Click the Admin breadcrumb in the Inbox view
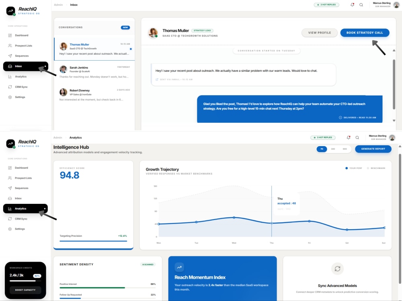The width and height of the screenshot is (402, 301). (58, 4)
